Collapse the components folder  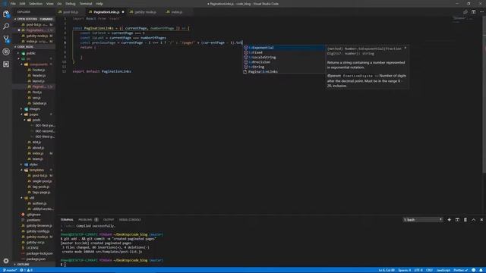[x=38, y=64]
